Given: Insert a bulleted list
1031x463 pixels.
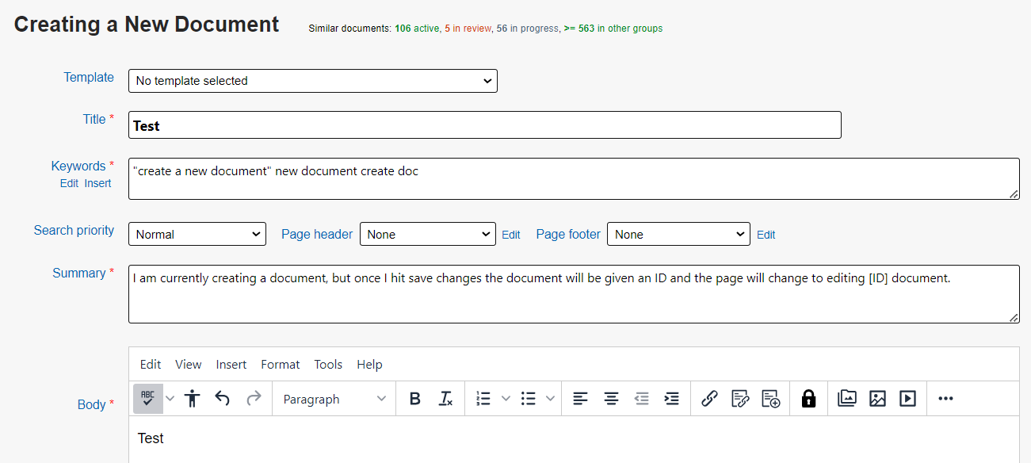Looking at the screenshot, I should point(529,399).
